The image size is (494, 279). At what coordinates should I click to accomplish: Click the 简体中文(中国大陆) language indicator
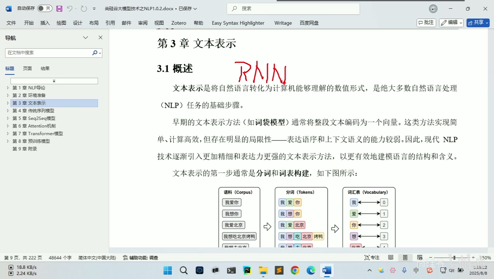[97, 258]
